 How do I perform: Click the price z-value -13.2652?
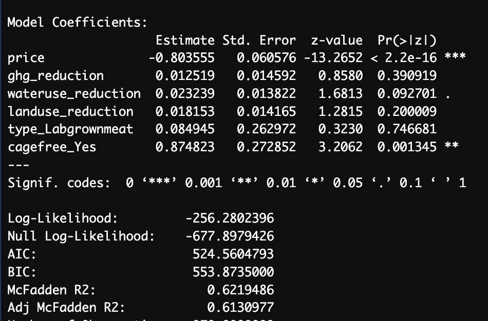click(x=333, y=58)
